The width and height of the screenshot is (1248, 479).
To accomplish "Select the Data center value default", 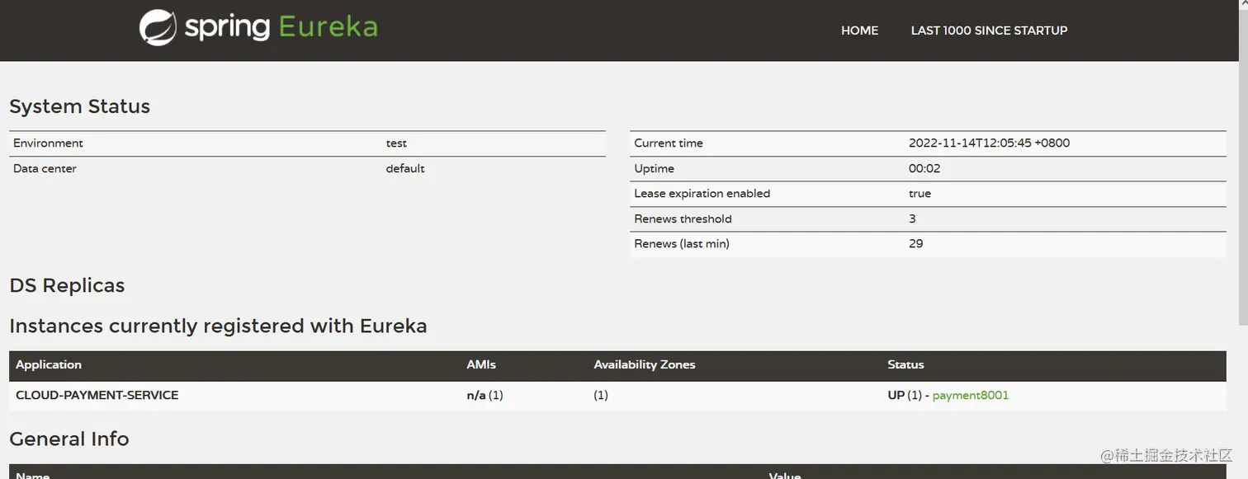I will 405,168.
